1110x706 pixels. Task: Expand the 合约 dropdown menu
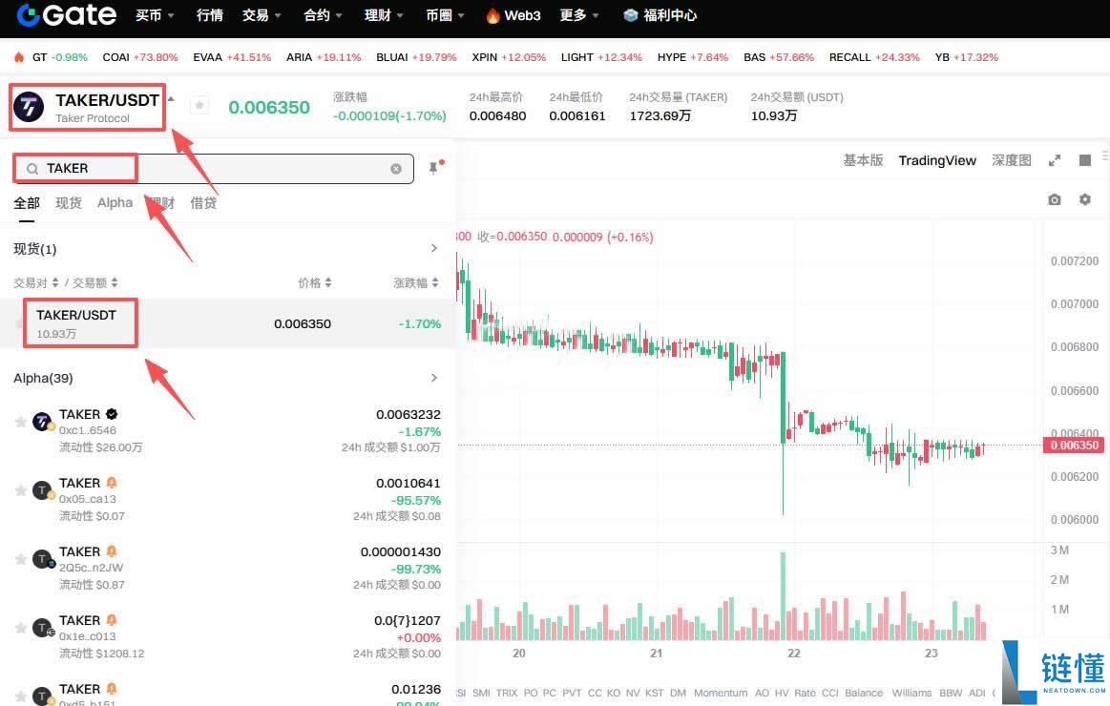click(322, 15)
